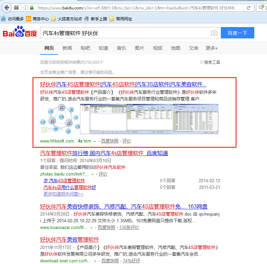Expand dropdown arrow next to enet URL
This screenshot has width=267, height=264.
pyautogui.click(x=95, y=261)
